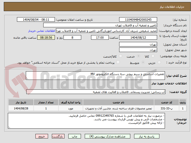Screen dimensions: 191x143
Task: Click the remaining time field 08:18:56
Action: [46, 37]
